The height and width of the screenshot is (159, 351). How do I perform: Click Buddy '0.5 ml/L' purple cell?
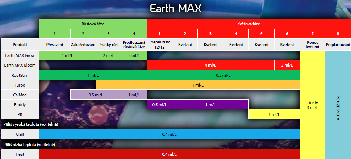click(160, 105)
